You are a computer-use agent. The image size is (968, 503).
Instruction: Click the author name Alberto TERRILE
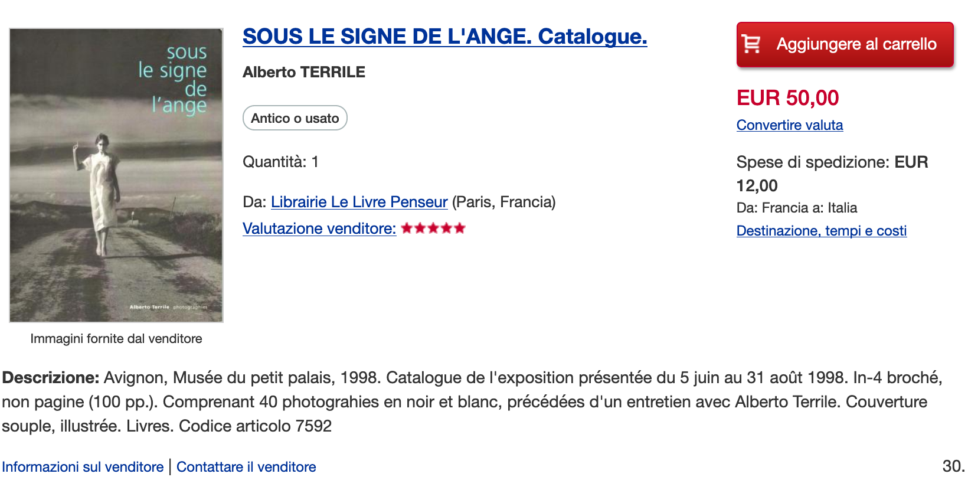(304, 72)
